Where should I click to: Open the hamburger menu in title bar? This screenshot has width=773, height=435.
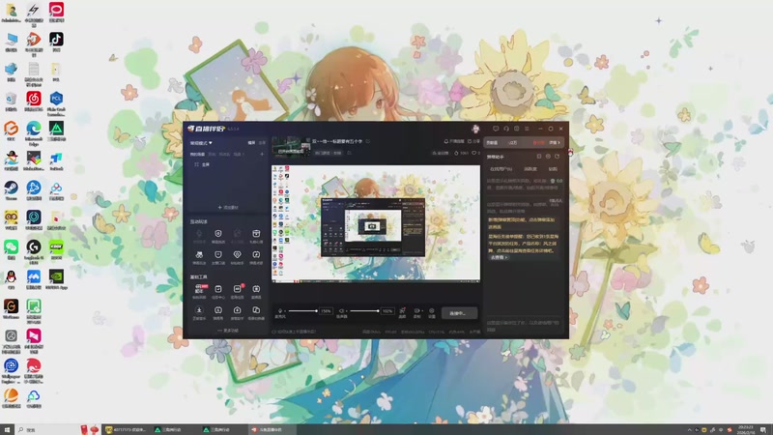coord(527,129)
